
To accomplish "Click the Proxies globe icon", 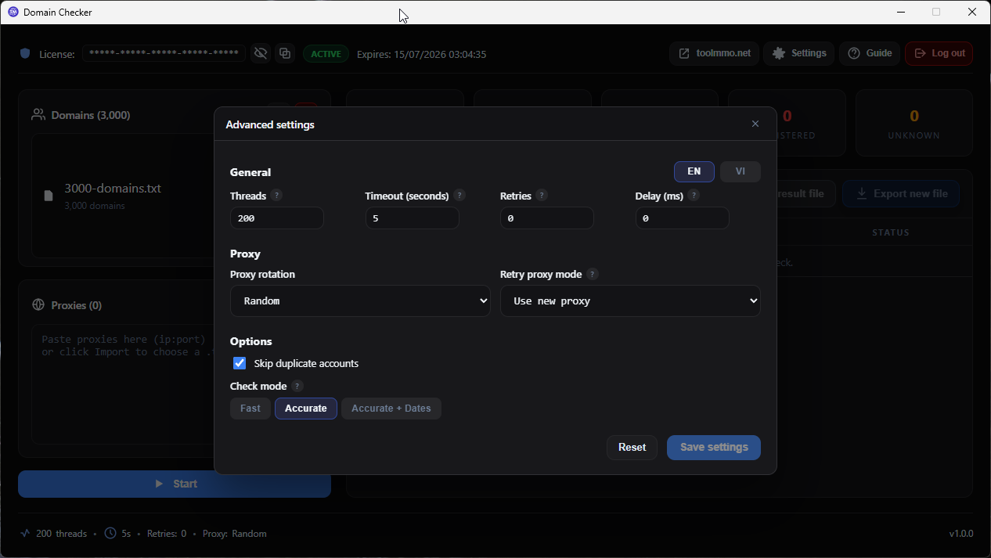I will [x=38, y=305].
